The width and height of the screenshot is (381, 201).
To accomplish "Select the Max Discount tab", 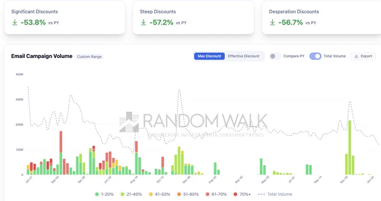I will click(209, 56).
